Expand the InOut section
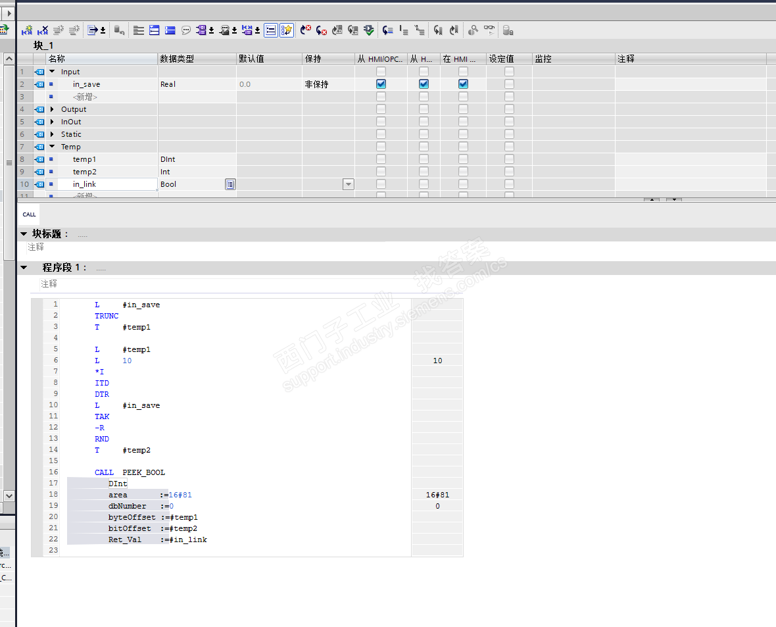Viewport: 776px width, 627px height. (x=52, y=121)
